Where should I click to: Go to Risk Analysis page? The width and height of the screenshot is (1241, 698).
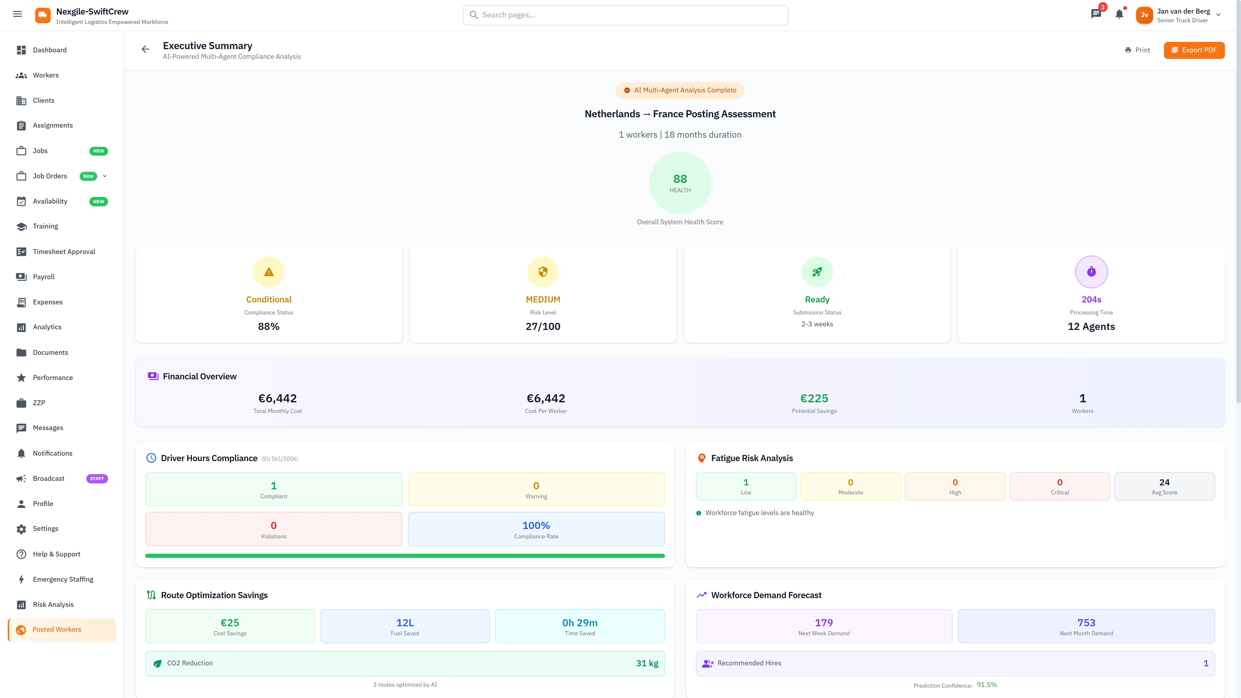[53, 605]
